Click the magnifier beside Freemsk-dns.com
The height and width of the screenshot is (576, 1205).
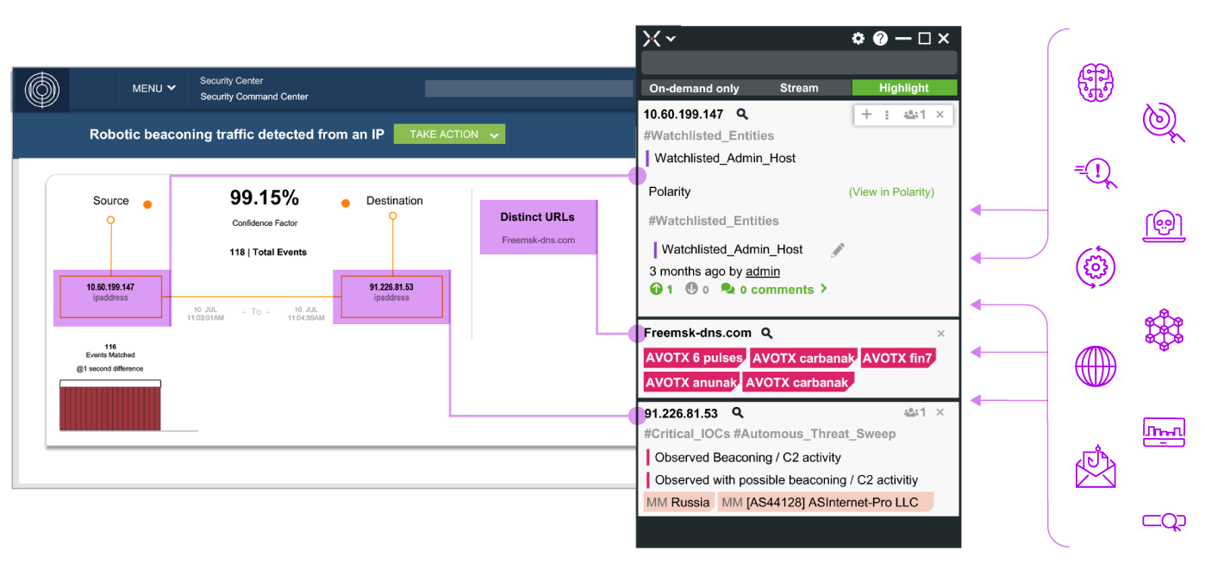[767, 333]
